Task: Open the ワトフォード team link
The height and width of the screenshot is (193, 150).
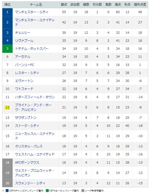Action: click(x=24, y=89)
